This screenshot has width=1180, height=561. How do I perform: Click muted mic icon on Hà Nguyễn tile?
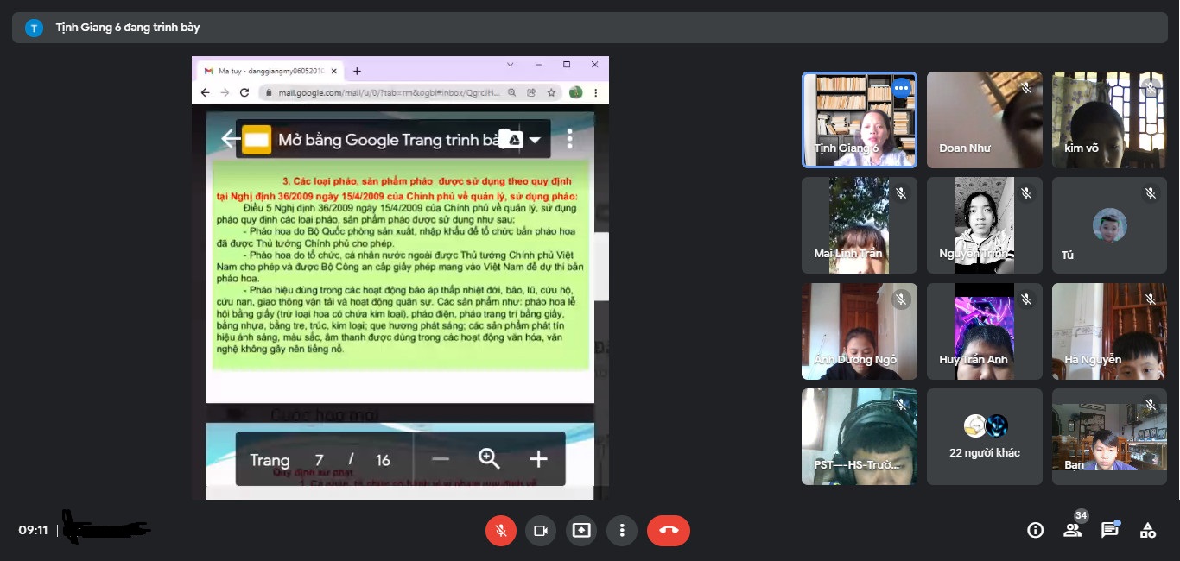click(x=1151, y=299)
